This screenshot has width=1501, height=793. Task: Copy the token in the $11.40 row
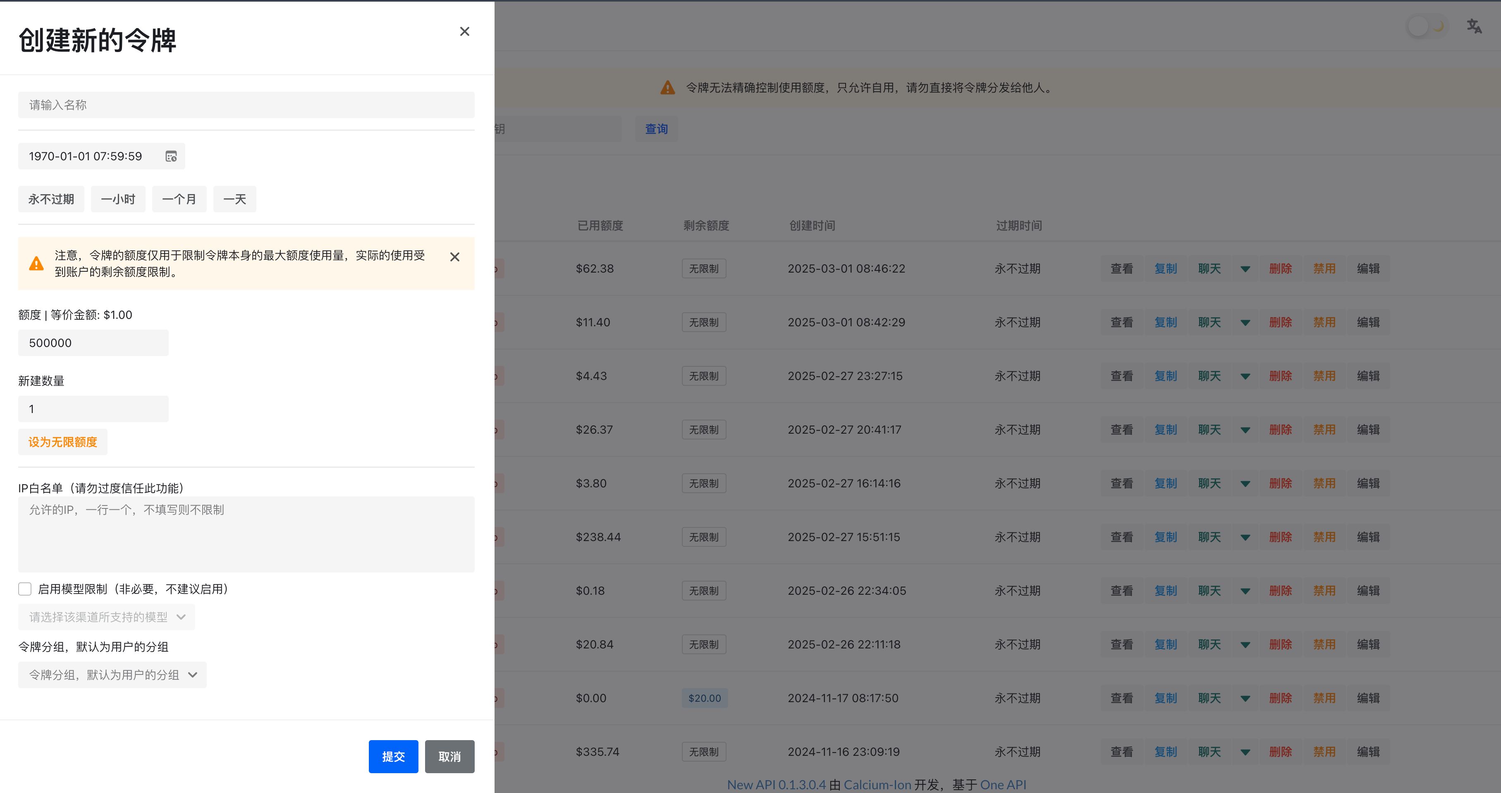pos(1165,322)
